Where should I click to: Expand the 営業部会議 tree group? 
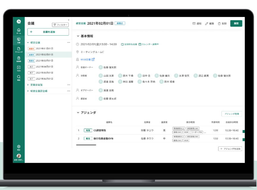click(28, 85)
